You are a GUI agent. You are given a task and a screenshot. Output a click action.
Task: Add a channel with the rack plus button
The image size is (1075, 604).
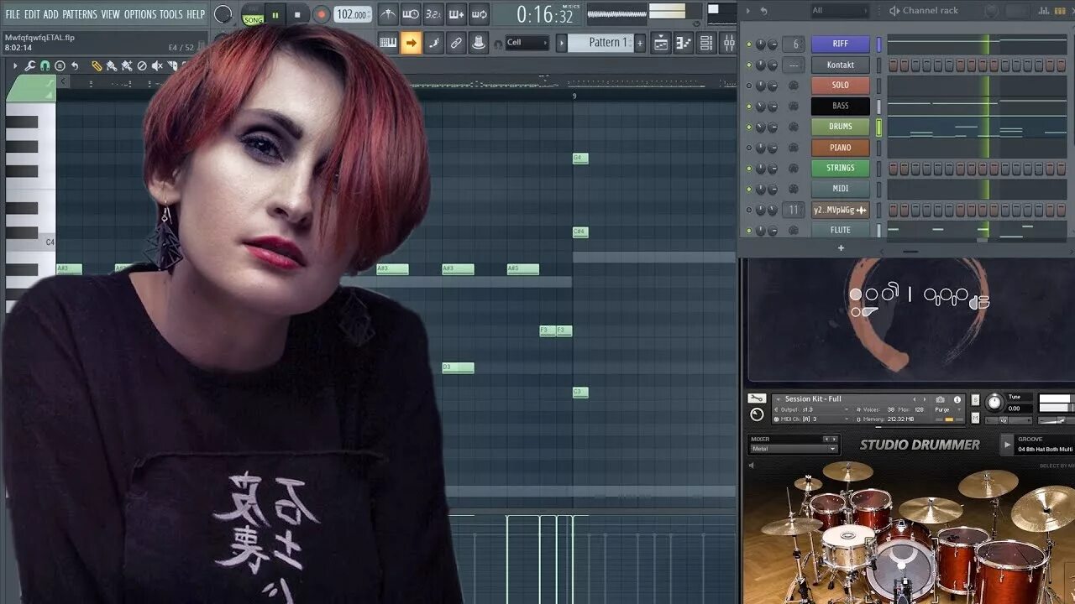(x=841, y=248)
